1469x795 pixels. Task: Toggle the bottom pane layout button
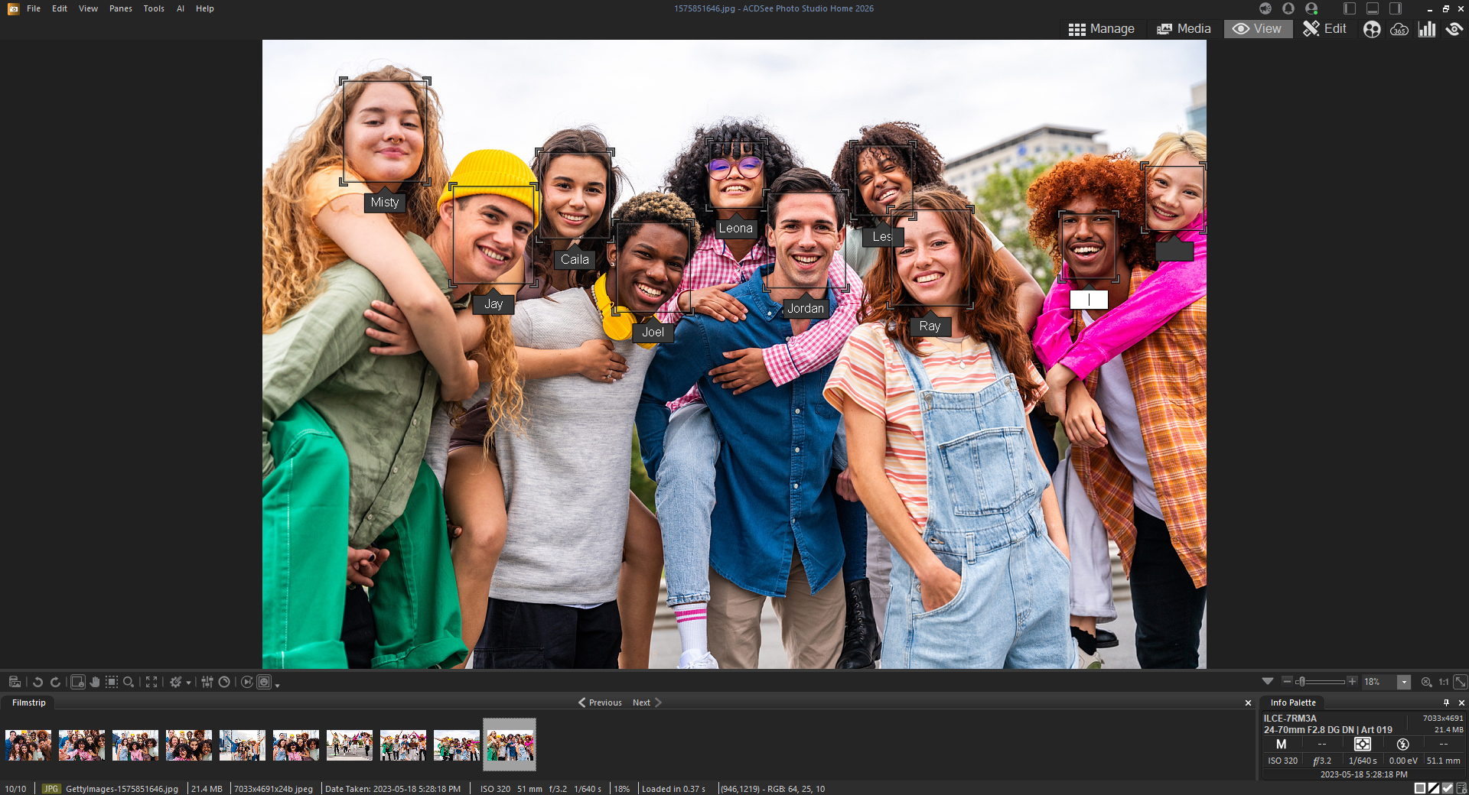1373,8
